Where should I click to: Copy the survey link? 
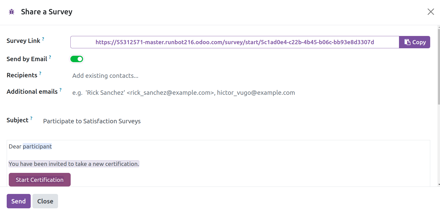pyautogui.click(x=414, y=42)
